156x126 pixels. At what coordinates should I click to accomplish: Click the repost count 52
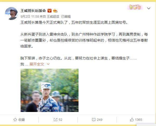(x=61, y=120)
